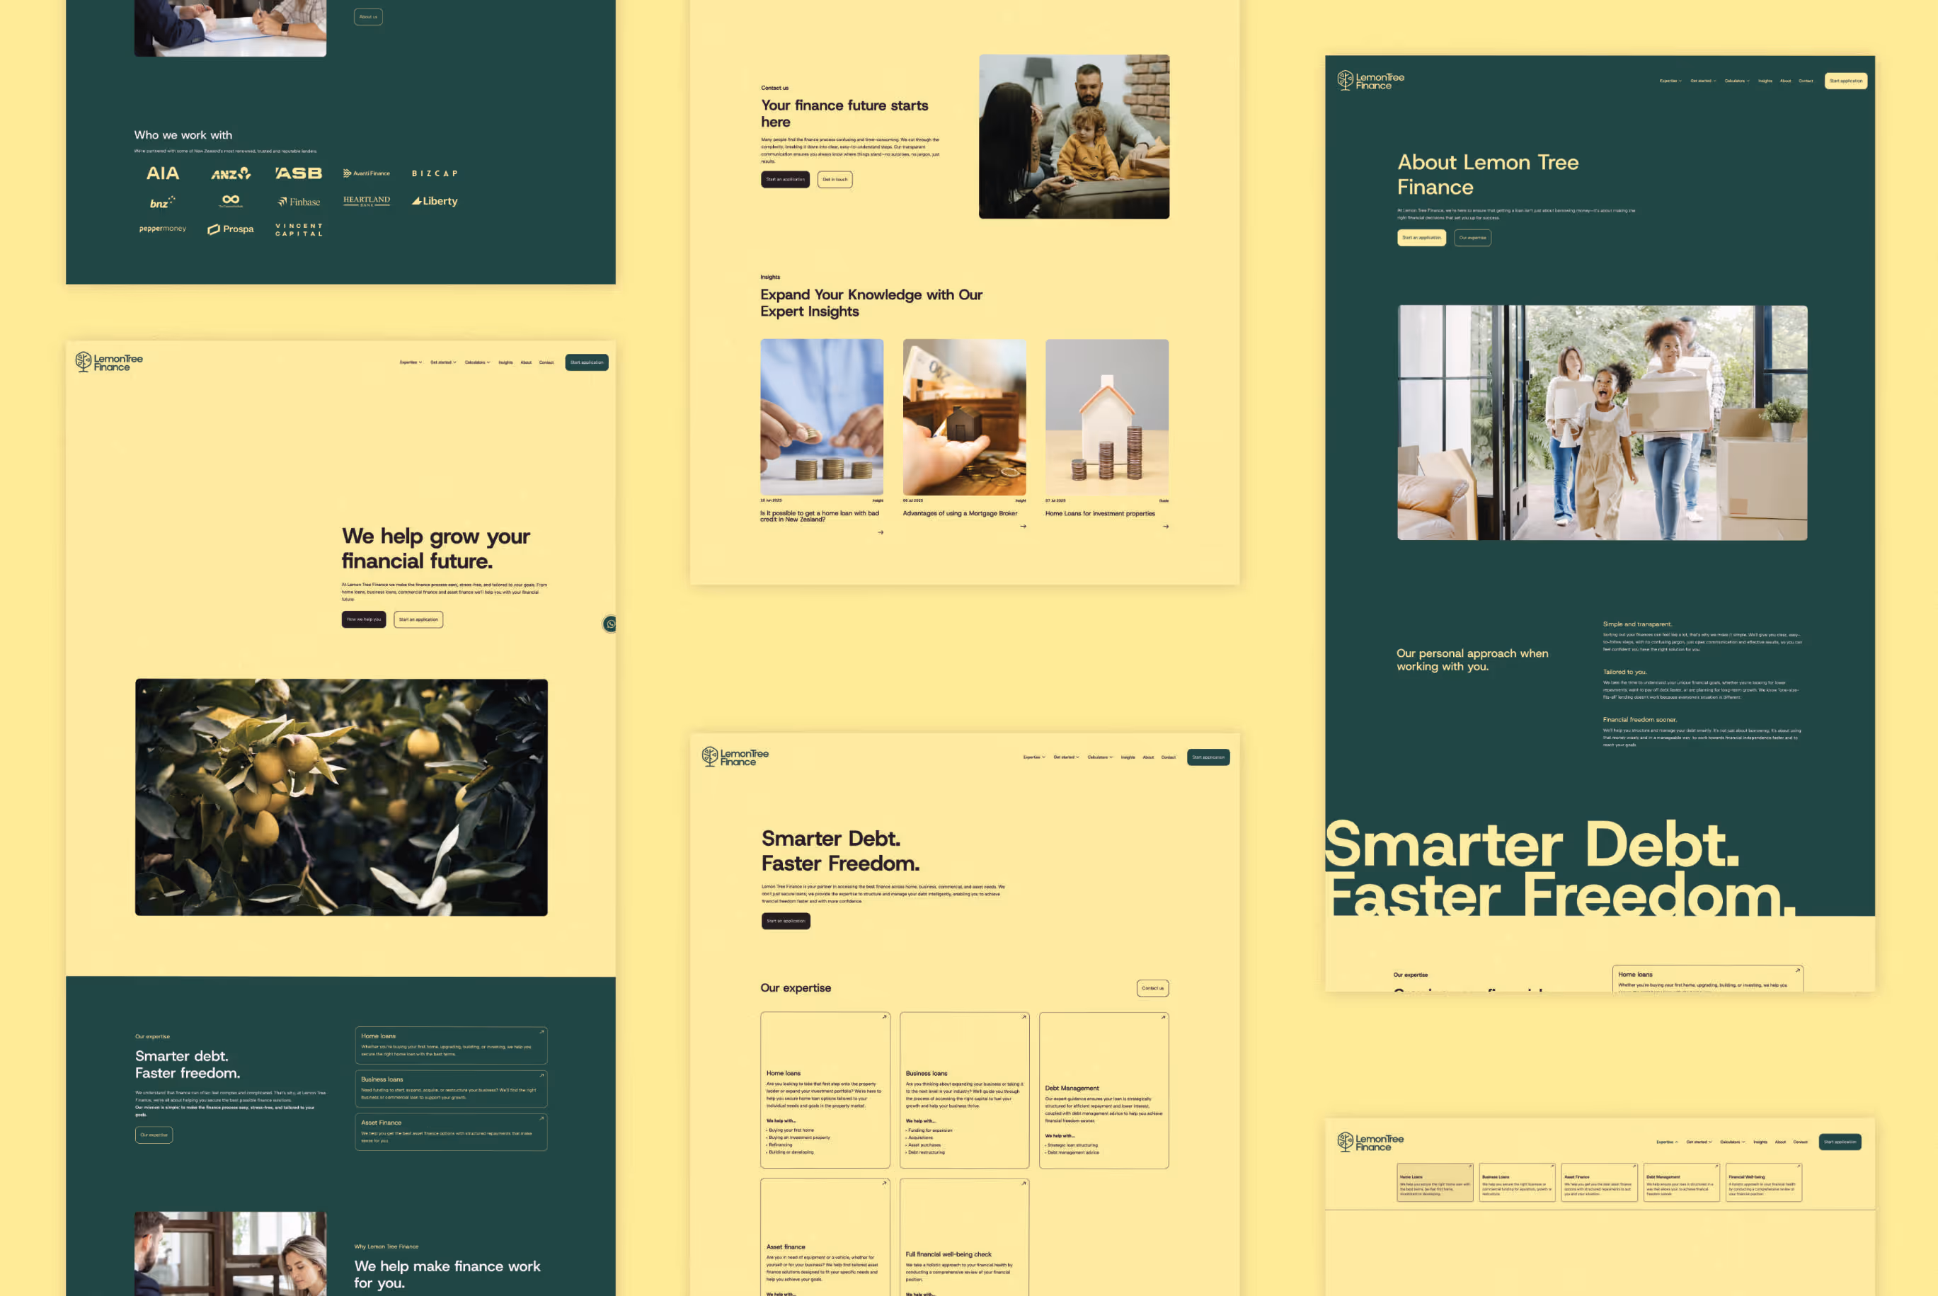Click the ANZ lender logo

[x=231, y=173]
